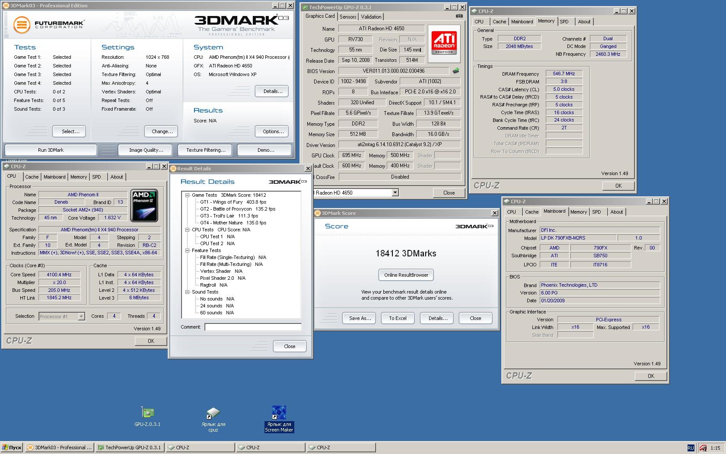
Task: Click Close button in GPU-Z
Action: tap(449, 193)
